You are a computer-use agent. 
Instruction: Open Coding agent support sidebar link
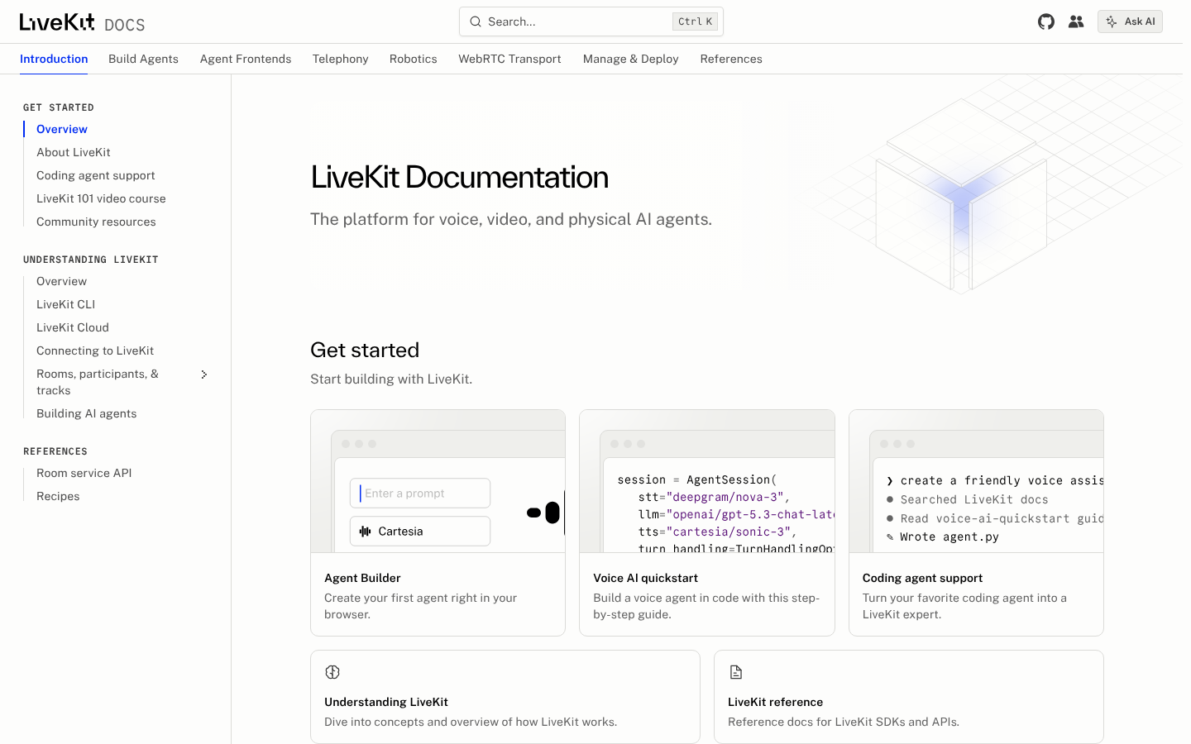(96, 175)
